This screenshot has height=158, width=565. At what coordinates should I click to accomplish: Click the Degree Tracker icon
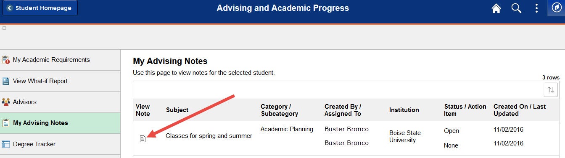(6, 144)
